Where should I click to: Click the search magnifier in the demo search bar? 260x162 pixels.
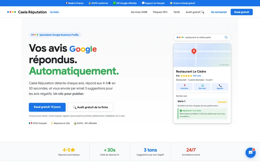[x=226, y=37]
